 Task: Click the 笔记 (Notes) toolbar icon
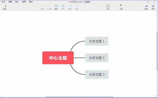point(77,7)
